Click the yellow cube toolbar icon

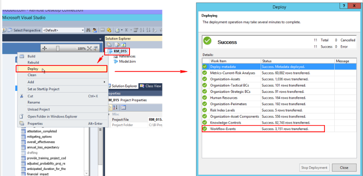[109, 30]
